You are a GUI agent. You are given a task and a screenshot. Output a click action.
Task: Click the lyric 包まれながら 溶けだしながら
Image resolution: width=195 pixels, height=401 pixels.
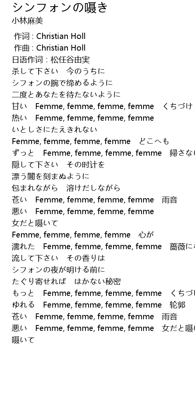66,188
